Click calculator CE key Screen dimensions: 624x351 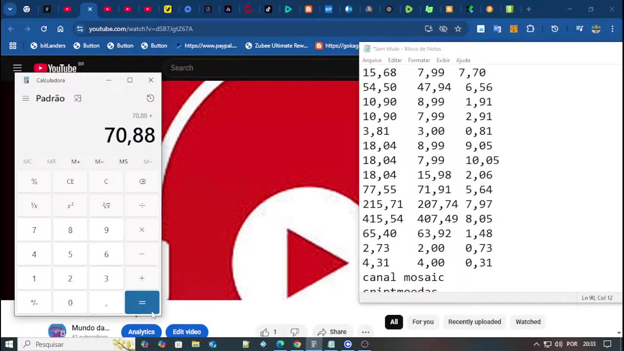(70, 181)
